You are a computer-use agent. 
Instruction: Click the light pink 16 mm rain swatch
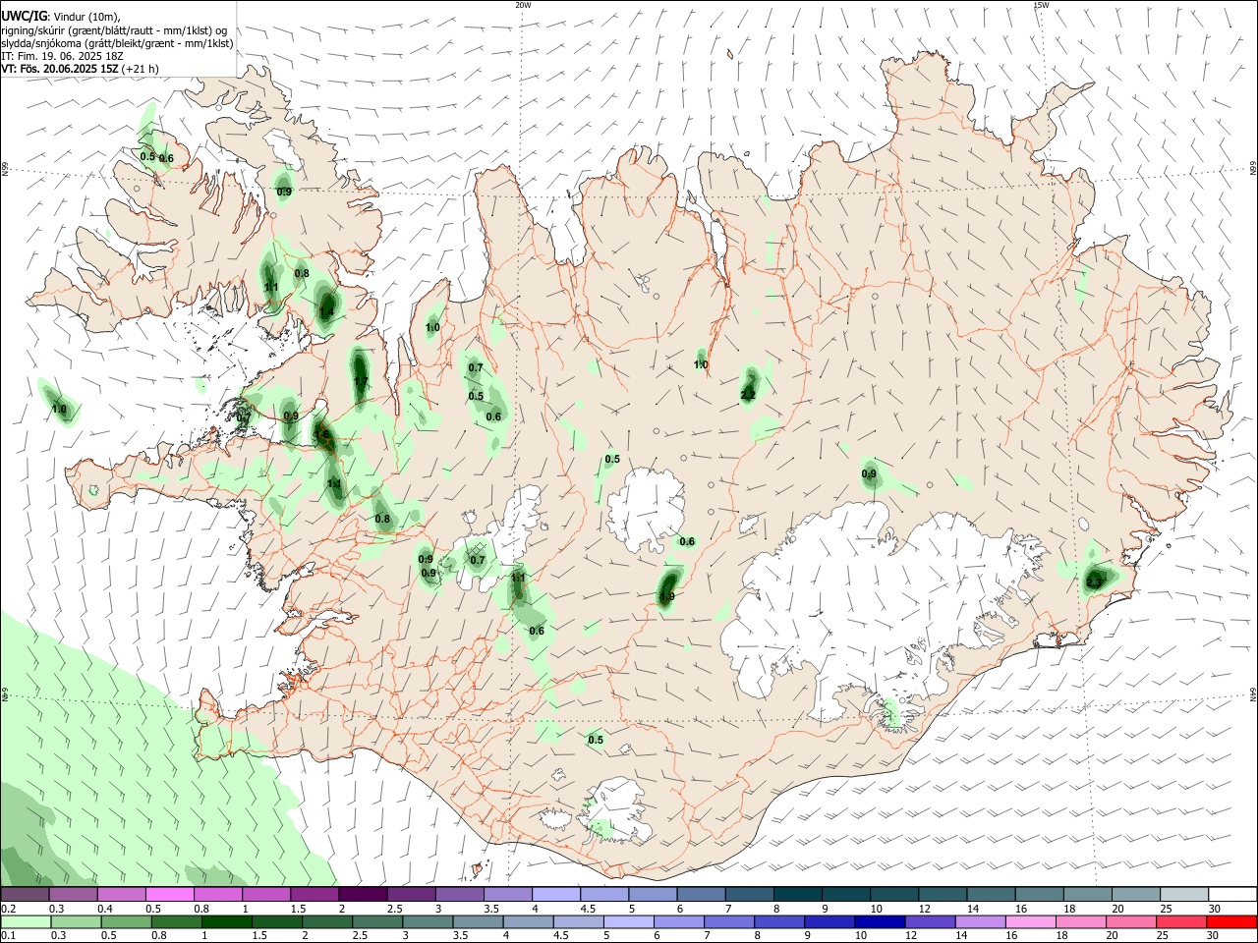[1030, 921]
